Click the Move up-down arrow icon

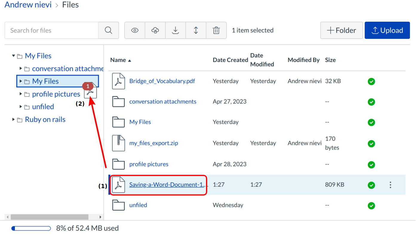click(x=196, y=30)
